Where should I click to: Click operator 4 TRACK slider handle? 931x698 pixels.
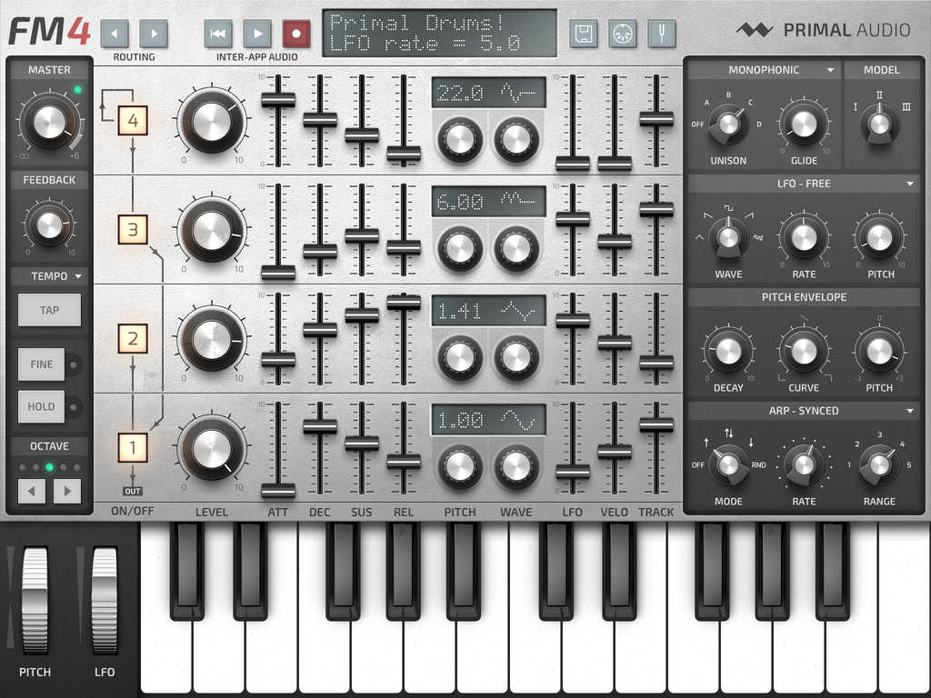click(656, 119)
